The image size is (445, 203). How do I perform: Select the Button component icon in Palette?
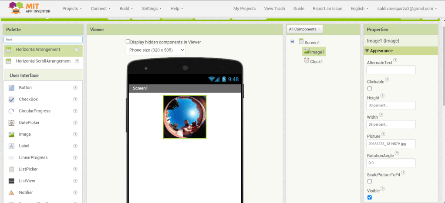[x=11, y=88]
